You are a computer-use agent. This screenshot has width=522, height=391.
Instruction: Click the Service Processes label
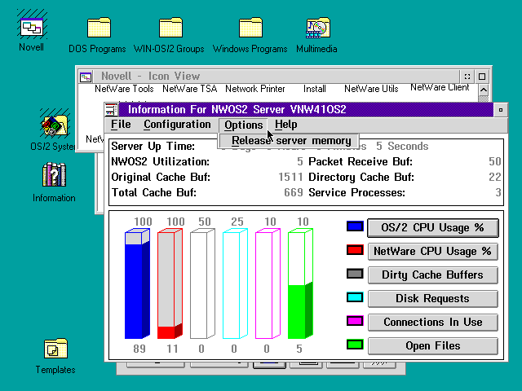click(x=357, y=192)
